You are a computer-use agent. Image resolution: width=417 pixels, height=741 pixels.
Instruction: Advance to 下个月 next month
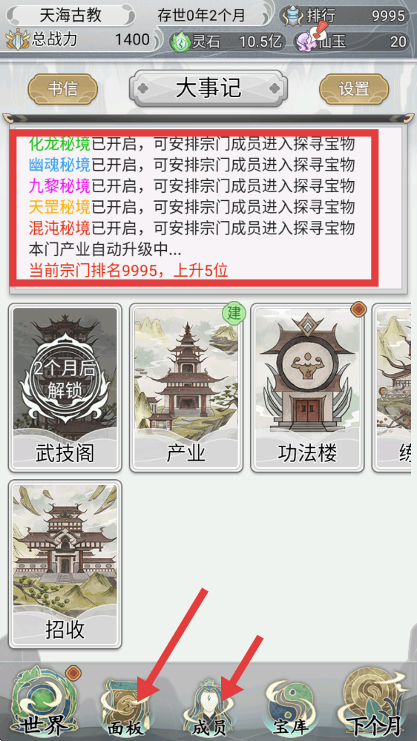point(375,702)
